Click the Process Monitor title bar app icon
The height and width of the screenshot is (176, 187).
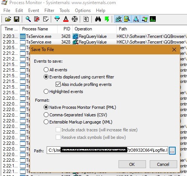[x=4, y=3]
